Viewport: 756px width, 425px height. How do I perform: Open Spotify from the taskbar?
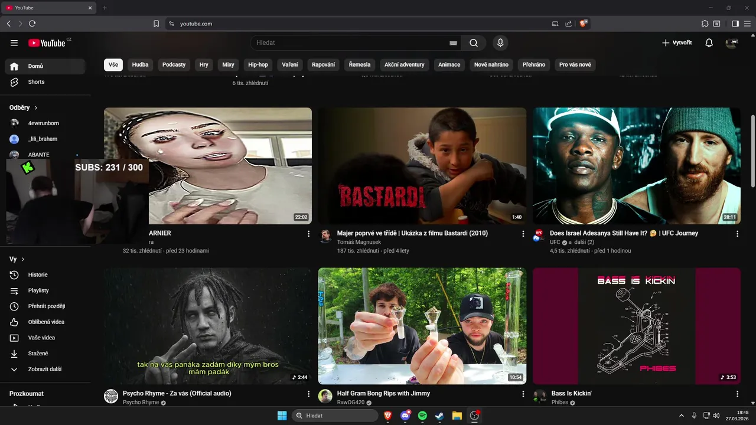coord(422,416)
